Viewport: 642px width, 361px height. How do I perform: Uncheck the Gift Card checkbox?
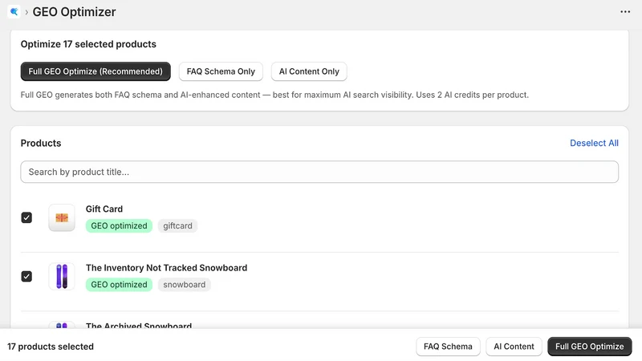coord(26,217)
